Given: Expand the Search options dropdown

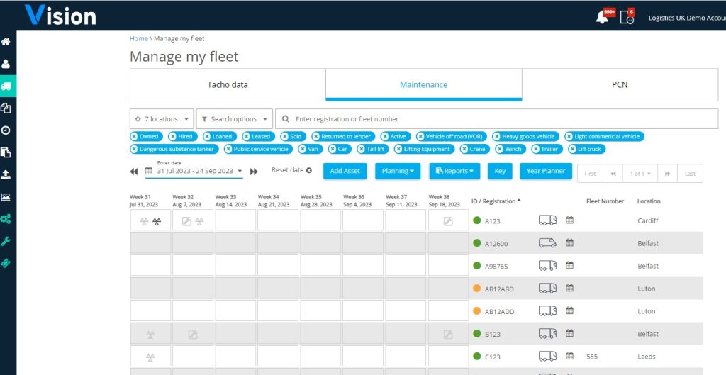Looking at the screenshot, I should tap(234, 119).
